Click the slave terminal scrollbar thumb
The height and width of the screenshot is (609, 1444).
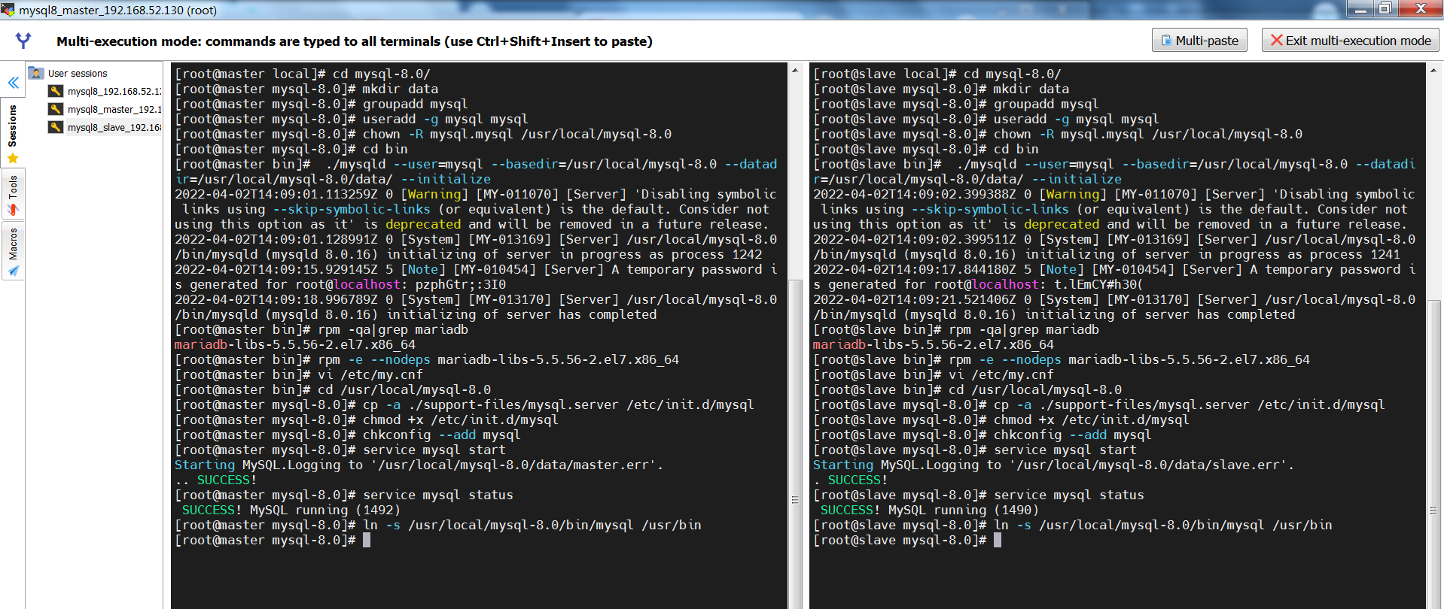[1433, 454]
